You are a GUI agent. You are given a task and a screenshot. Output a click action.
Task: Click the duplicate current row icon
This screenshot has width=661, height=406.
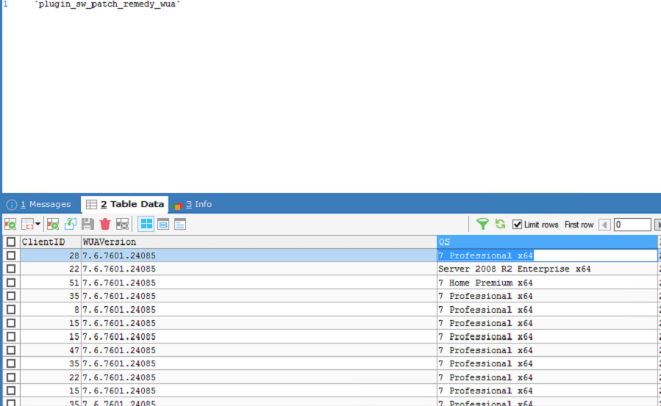tap(71, 224)
